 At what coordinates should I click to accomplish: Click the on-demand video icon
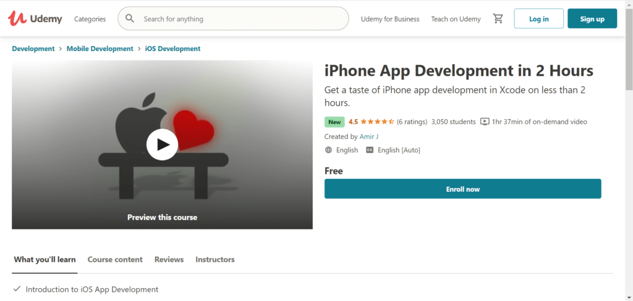point(485,122)
